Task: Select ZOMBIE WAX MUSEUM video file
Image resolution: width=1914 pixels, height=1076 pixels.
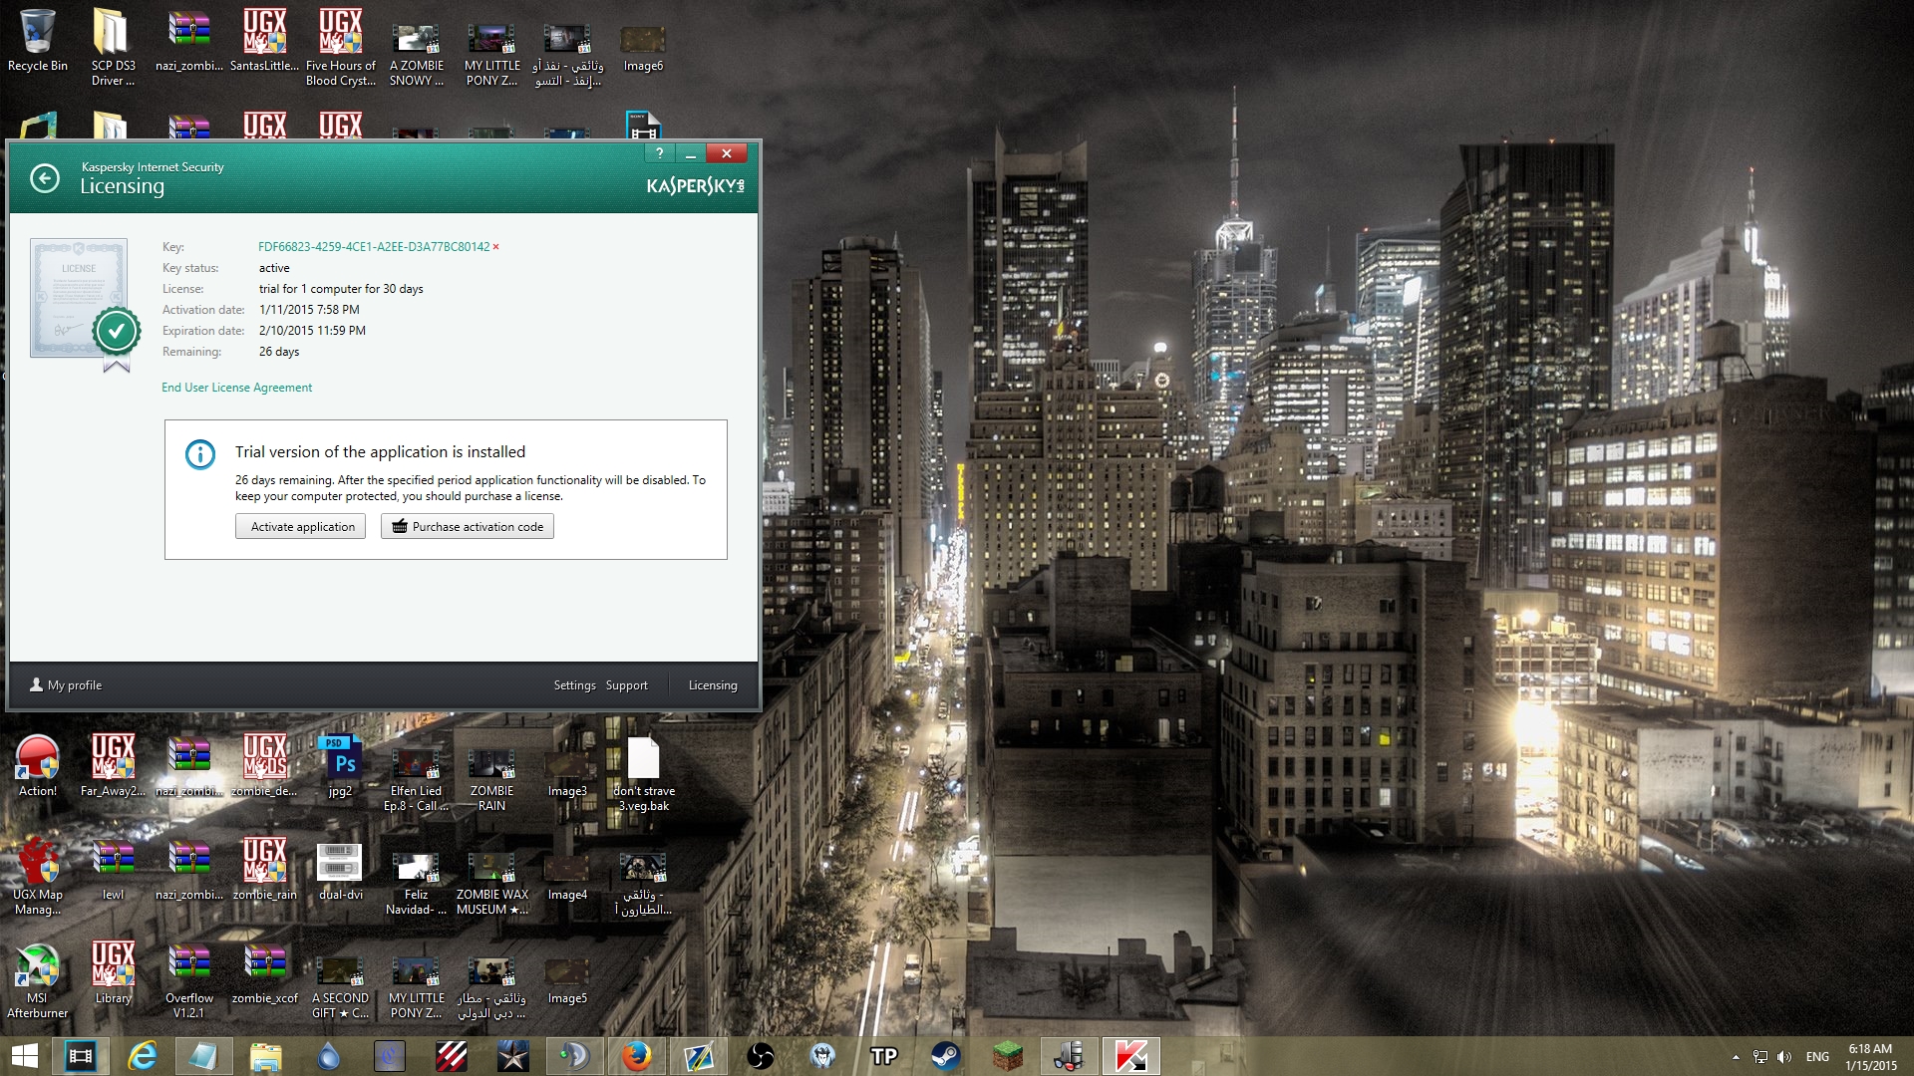Action: coord(491,884)
